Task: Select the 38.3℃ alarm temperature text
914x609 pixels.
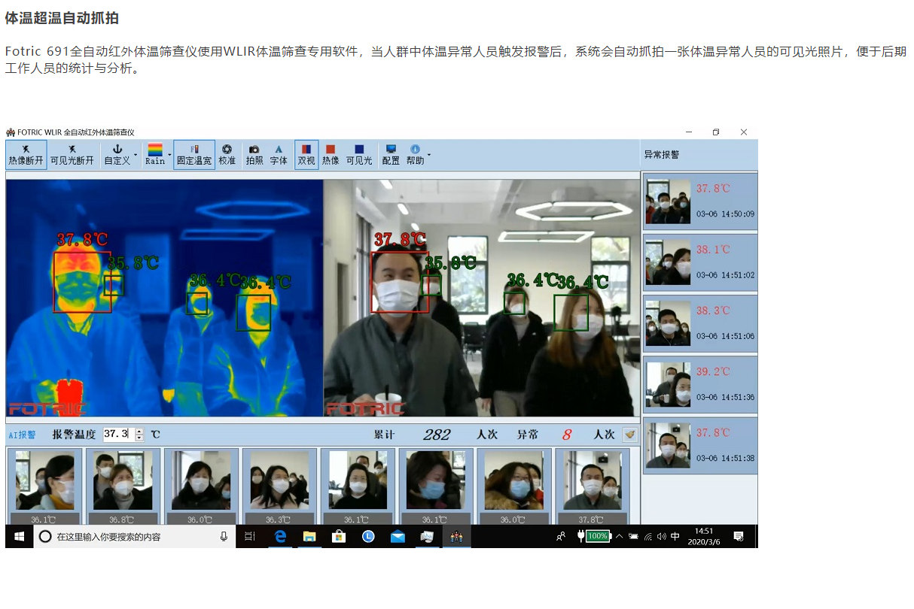Action: tap(713, 311)
